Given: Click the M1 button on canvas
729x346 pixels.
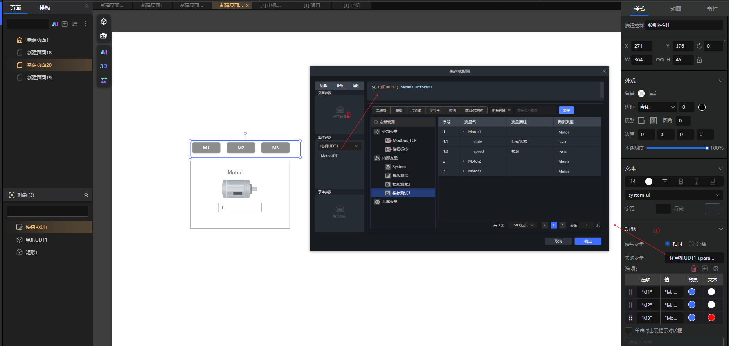Looking at the screenshot, I should click(206, 148).
